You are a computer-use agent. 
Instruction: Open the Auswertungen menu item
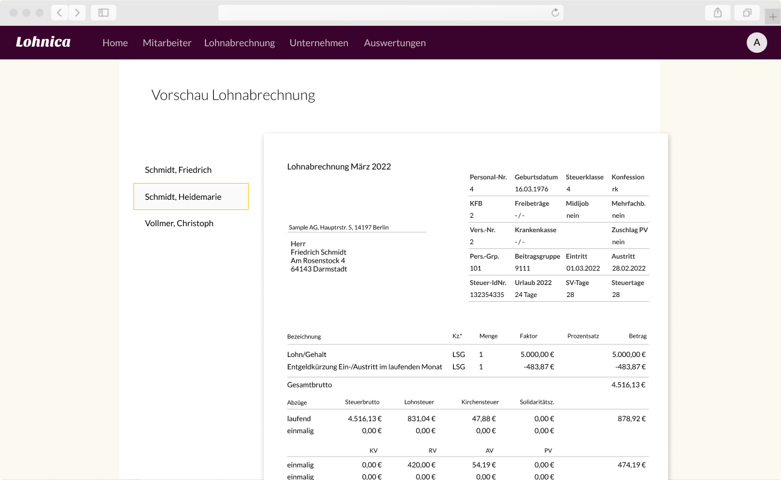tap(395, 43)
